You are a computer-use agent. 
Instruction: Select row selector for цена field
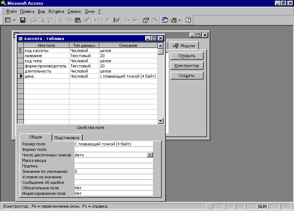tap(21, 76)
